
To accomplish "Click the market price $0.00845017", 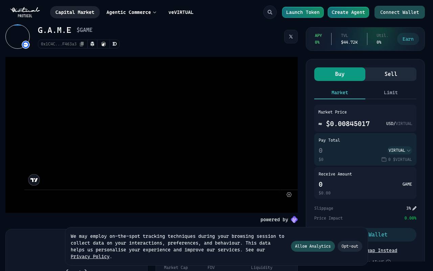I will (x=348, y=124).
